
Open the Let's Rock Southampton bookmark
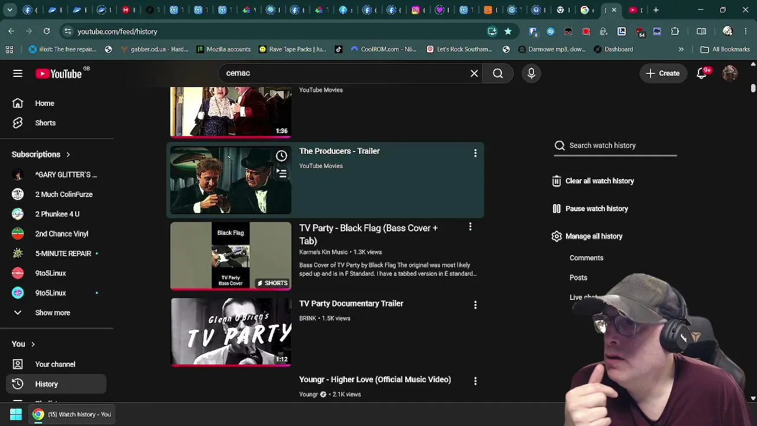point(460,50)
